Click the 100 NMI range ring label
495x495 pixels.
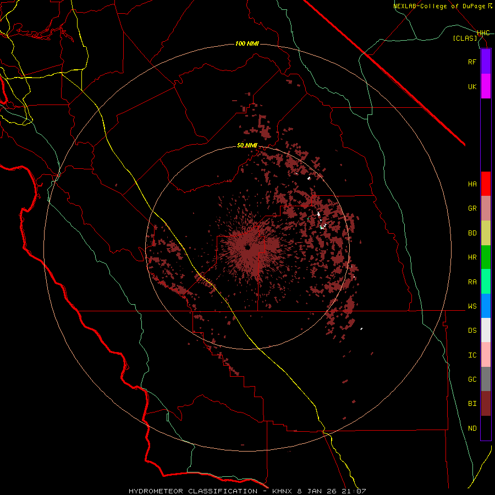[x=247, y=43]
